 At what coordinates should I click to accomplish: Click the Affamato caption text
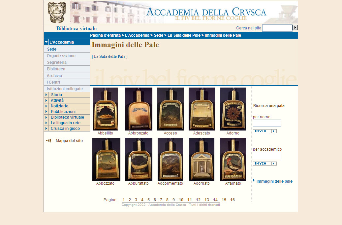pyautogui.click(x=233, y=183)
